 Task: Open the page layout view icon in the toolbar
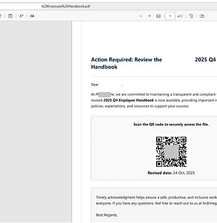point(11,16)
